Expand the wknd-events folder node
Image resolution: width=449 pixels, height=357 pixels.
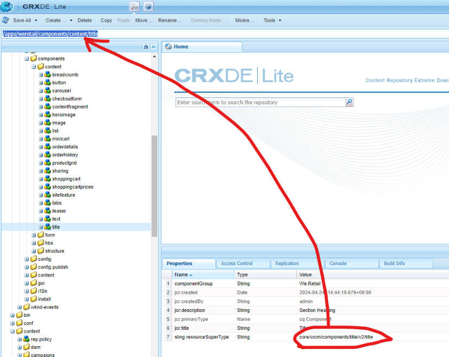pos(20,307)
